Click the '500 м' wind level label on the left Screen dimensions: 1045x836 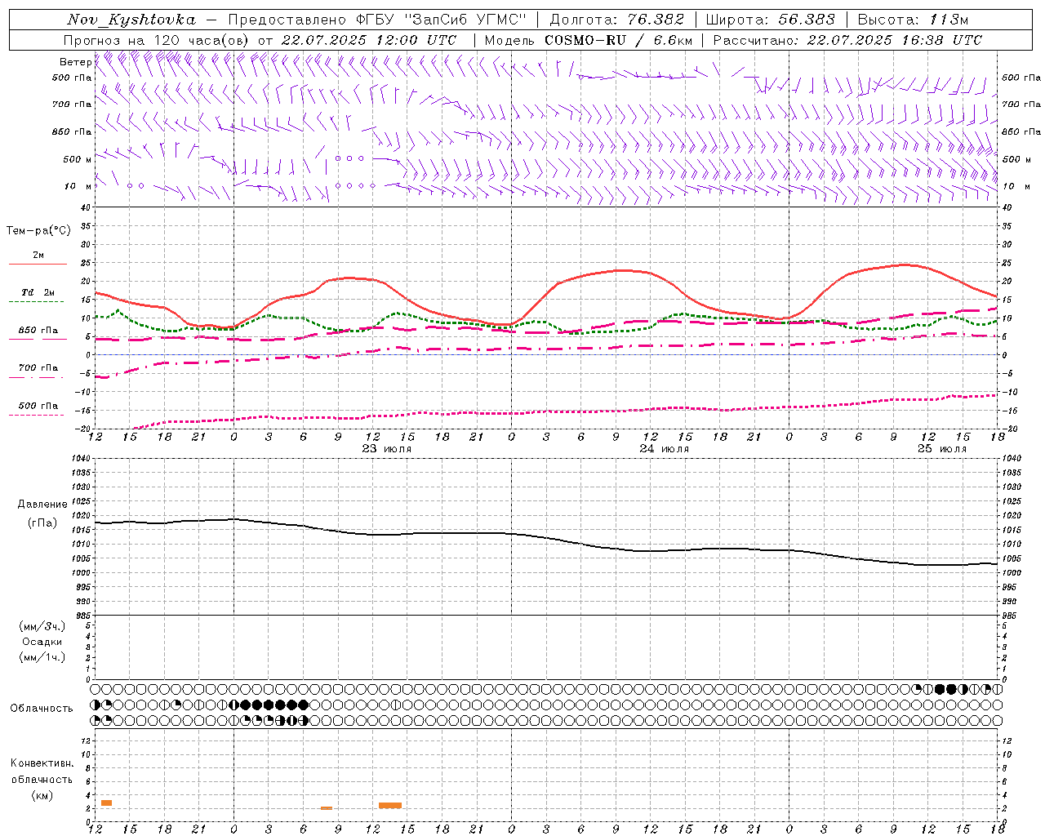click(x=78, y=159)
